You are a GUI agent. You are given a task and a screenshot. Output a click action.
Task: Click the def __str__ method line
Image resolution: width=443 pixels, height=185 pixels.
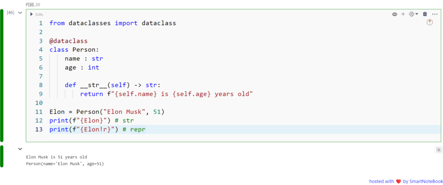click(112, 85)
